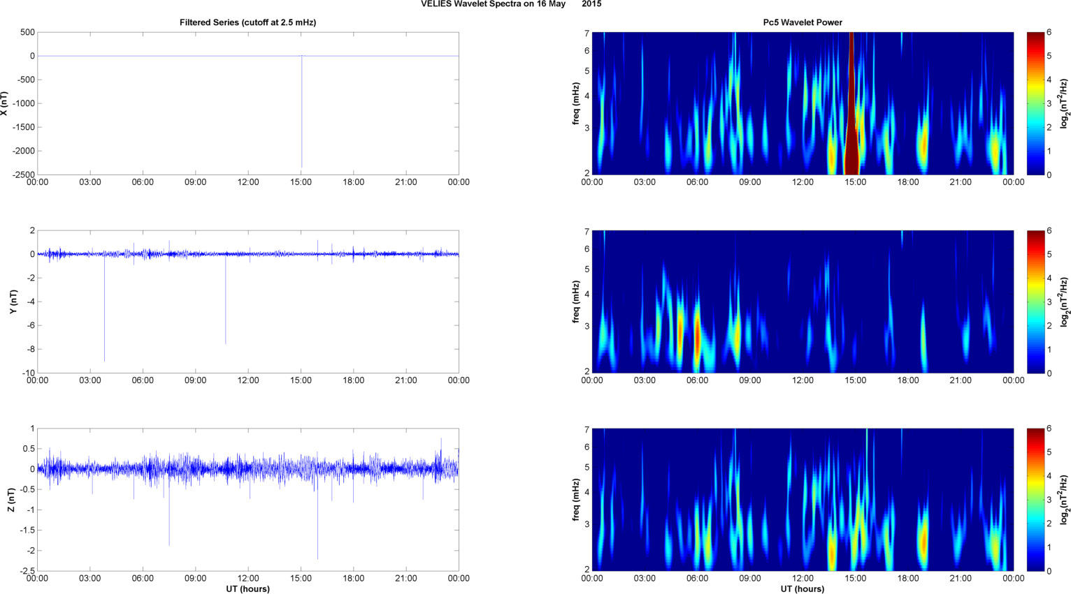This screenshot has width=1071, height=594.
Task: Click 'freq (mHz)' label of top wavelet plot
Action: [575, 103]
